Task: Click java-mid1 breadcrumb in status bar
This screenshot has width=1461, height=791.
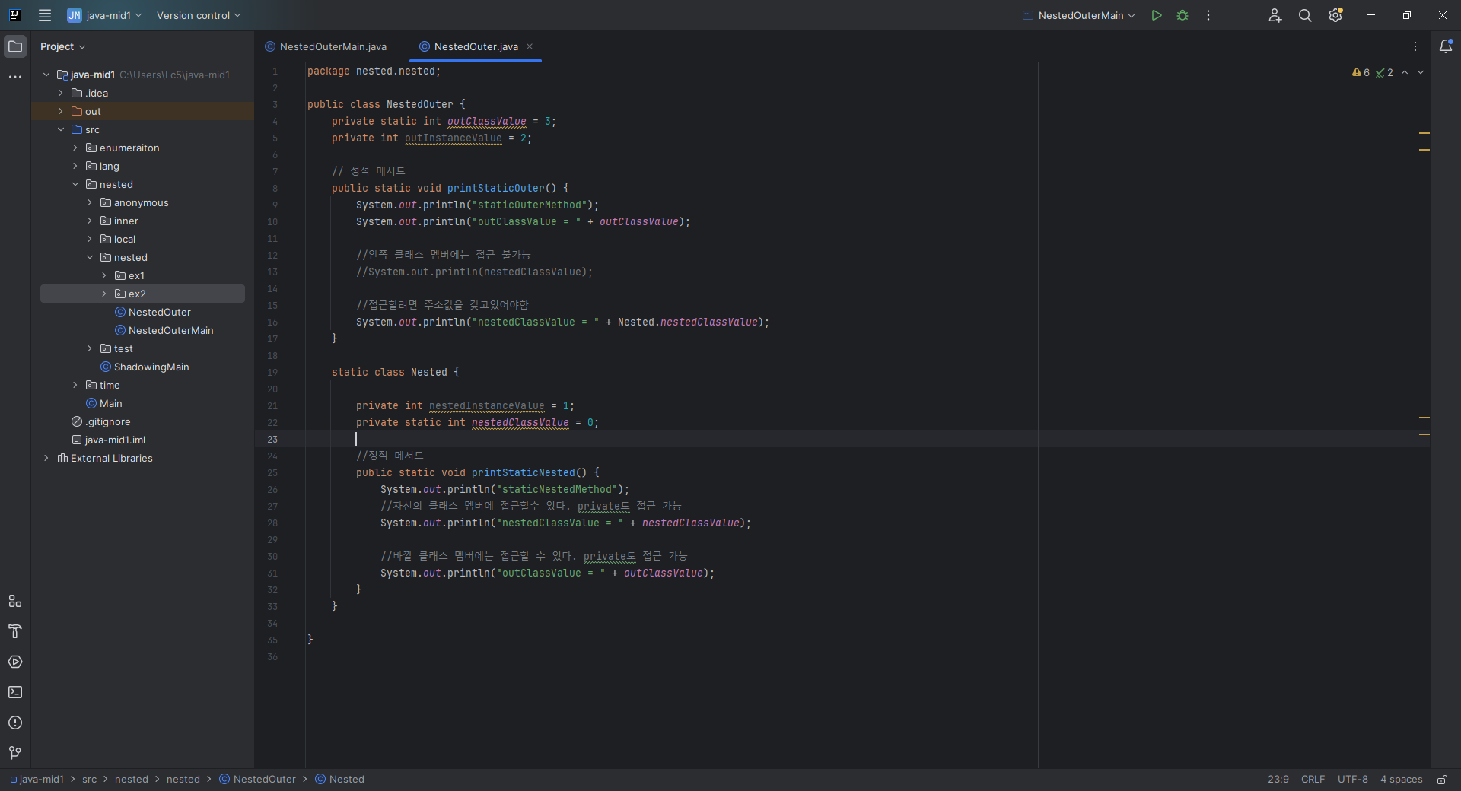Action: point(37,780)
